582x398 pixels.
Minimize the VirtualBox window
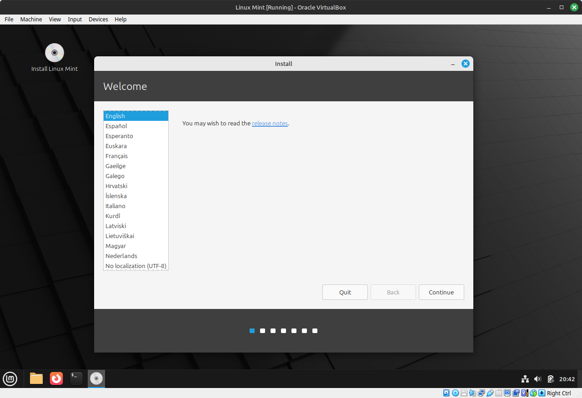click(549, 7)
